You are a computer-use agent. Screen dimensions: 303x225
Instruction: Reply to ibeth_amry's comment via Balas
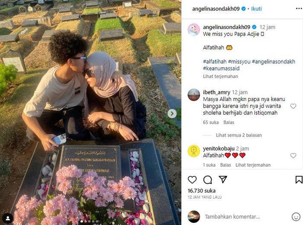(x=229, y=122)
